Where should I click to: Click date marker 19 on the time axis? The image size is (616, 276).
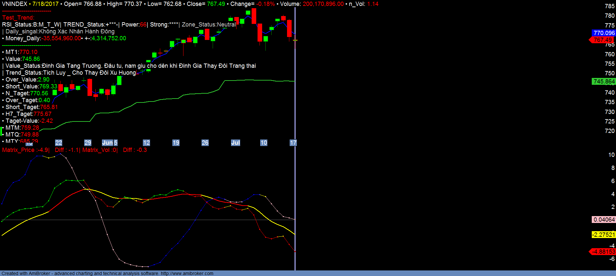pyautogui.click(x=176, y=143)
